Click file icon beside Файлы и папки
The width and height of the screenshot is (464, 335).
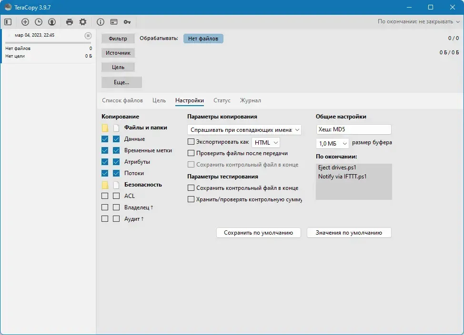coord(116,128)
